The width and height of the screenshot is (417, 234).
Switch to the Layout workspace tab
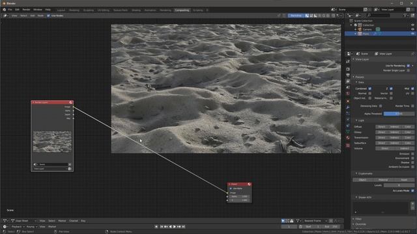click(61, 10)
